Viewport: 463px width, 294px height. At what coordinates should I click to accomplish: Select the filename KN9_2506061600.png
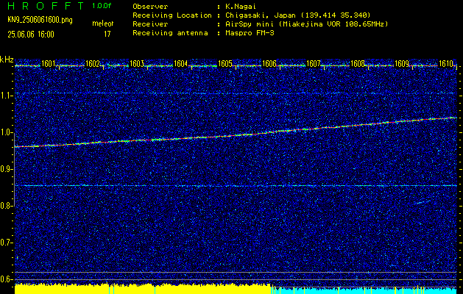(40, 20)
